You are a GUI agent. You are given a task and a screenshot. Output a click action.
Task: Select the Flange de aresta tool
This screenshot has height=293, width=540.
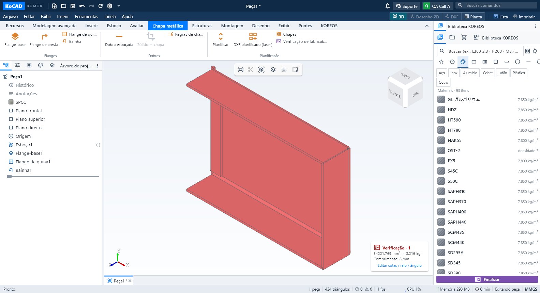coord(44,39)
